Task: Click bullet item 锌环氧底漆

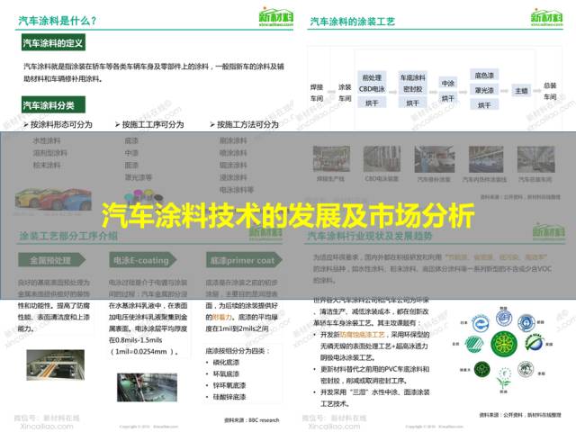Action: (x=229, y=385)
